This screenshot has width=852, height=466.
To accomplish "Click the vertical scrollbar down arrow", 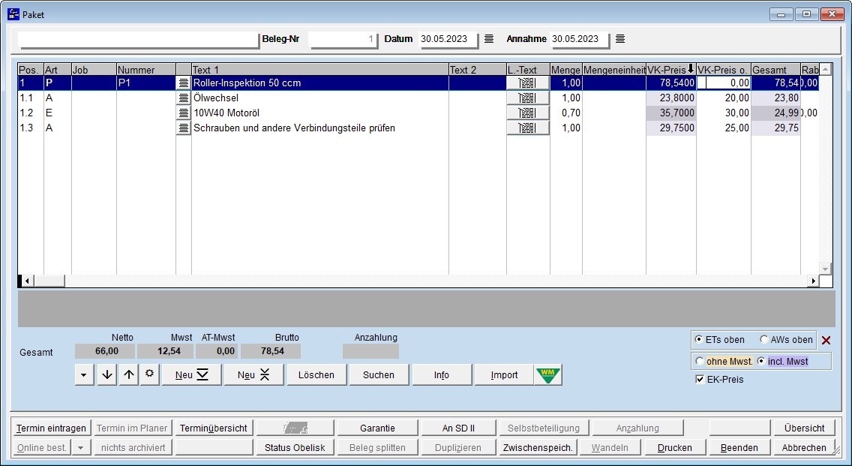I will 825,269.
